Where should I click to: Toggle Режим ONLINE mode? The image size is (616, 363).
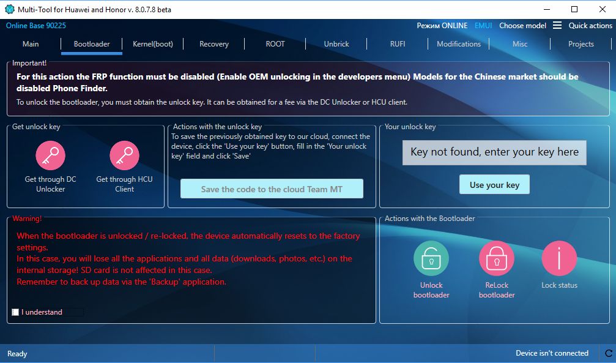pyautogui.click(x=442, y=26)
